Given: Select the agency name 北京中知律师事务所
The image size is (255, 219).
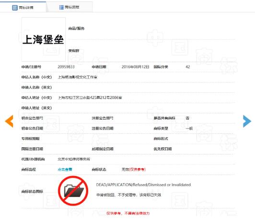Looking at the screenshot, I should click(x=74, y=159).
